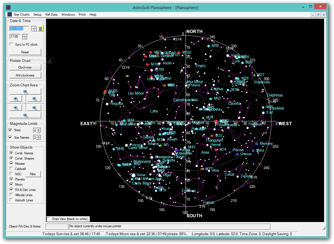Select the Jupiter planet marker
This screenshot has height=244, width=334.
pos(176,150)
